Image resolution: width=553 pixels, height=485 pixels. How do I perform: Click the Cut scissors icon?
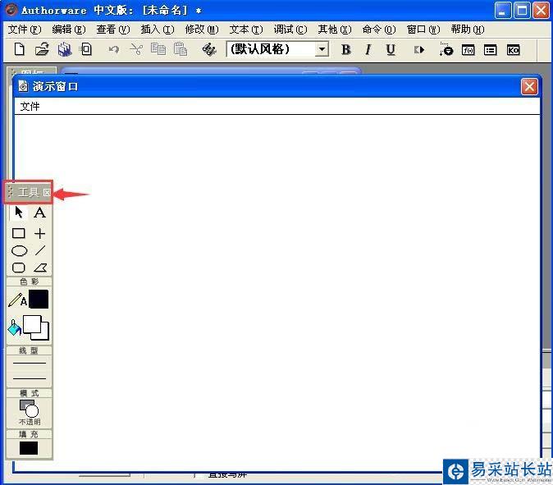pos(136,49)
